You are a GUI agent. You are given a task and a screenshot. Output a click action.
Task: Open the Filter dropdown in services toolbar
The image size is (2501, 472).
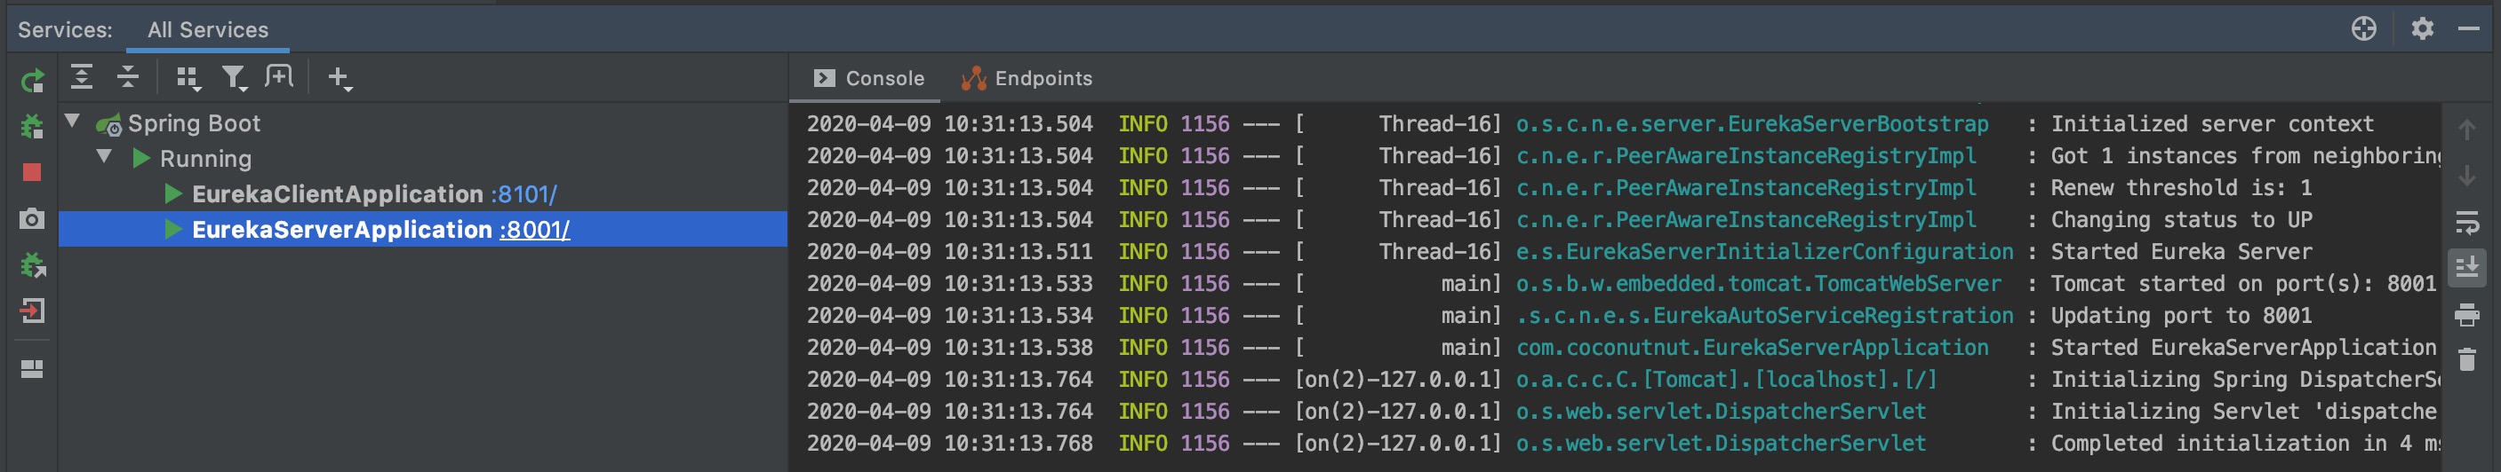click(234, 77)
